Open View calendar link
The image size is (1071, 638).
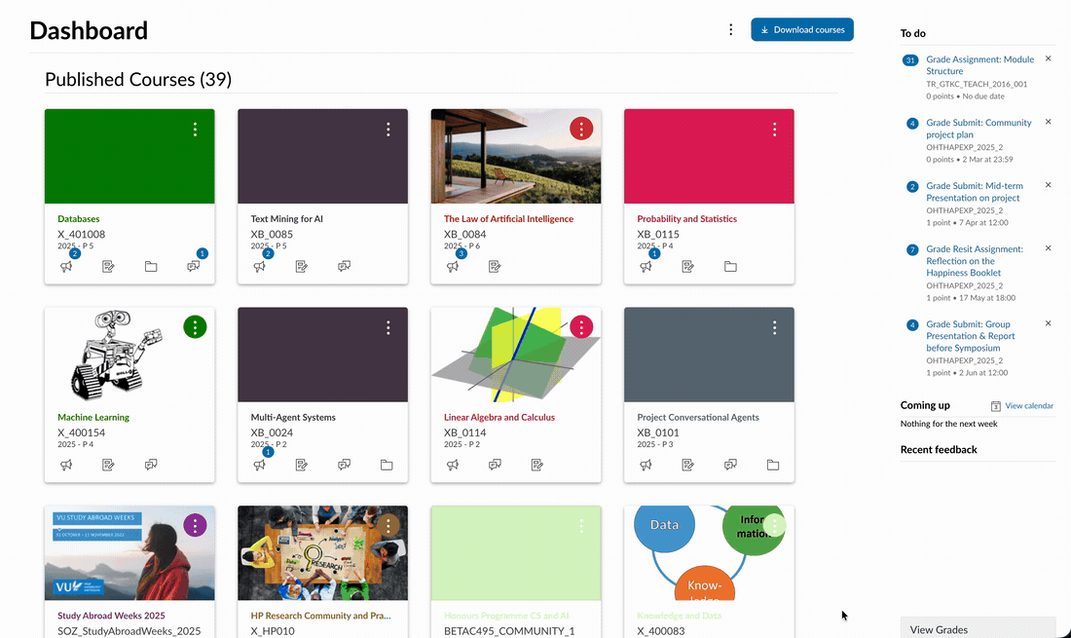point(1029,406)
